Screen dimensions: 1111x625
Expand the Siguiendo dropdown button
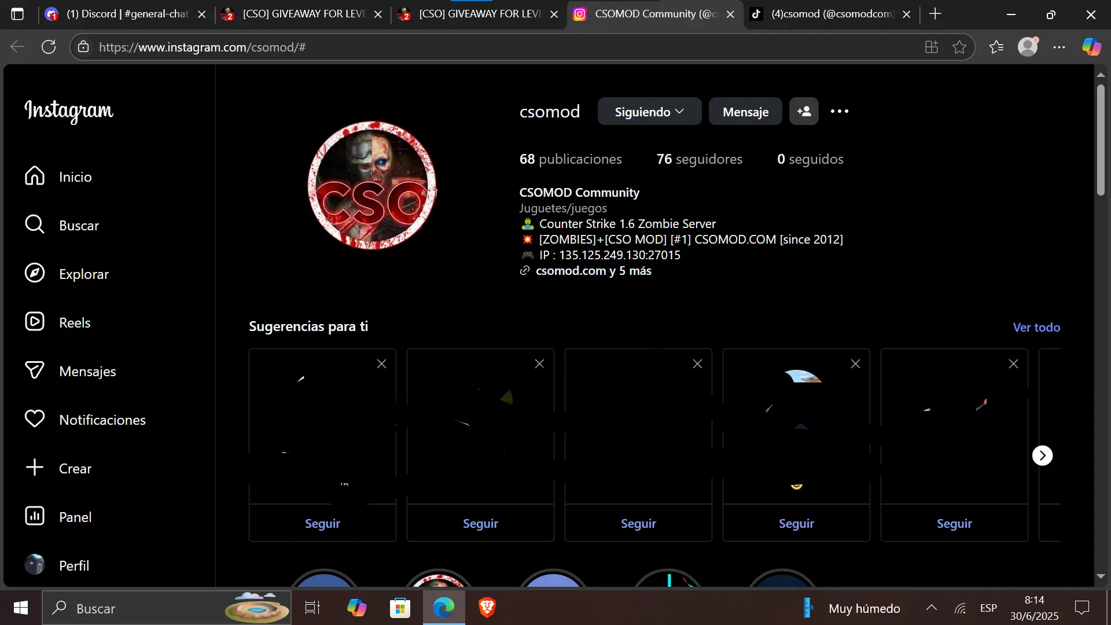(649, 112)
